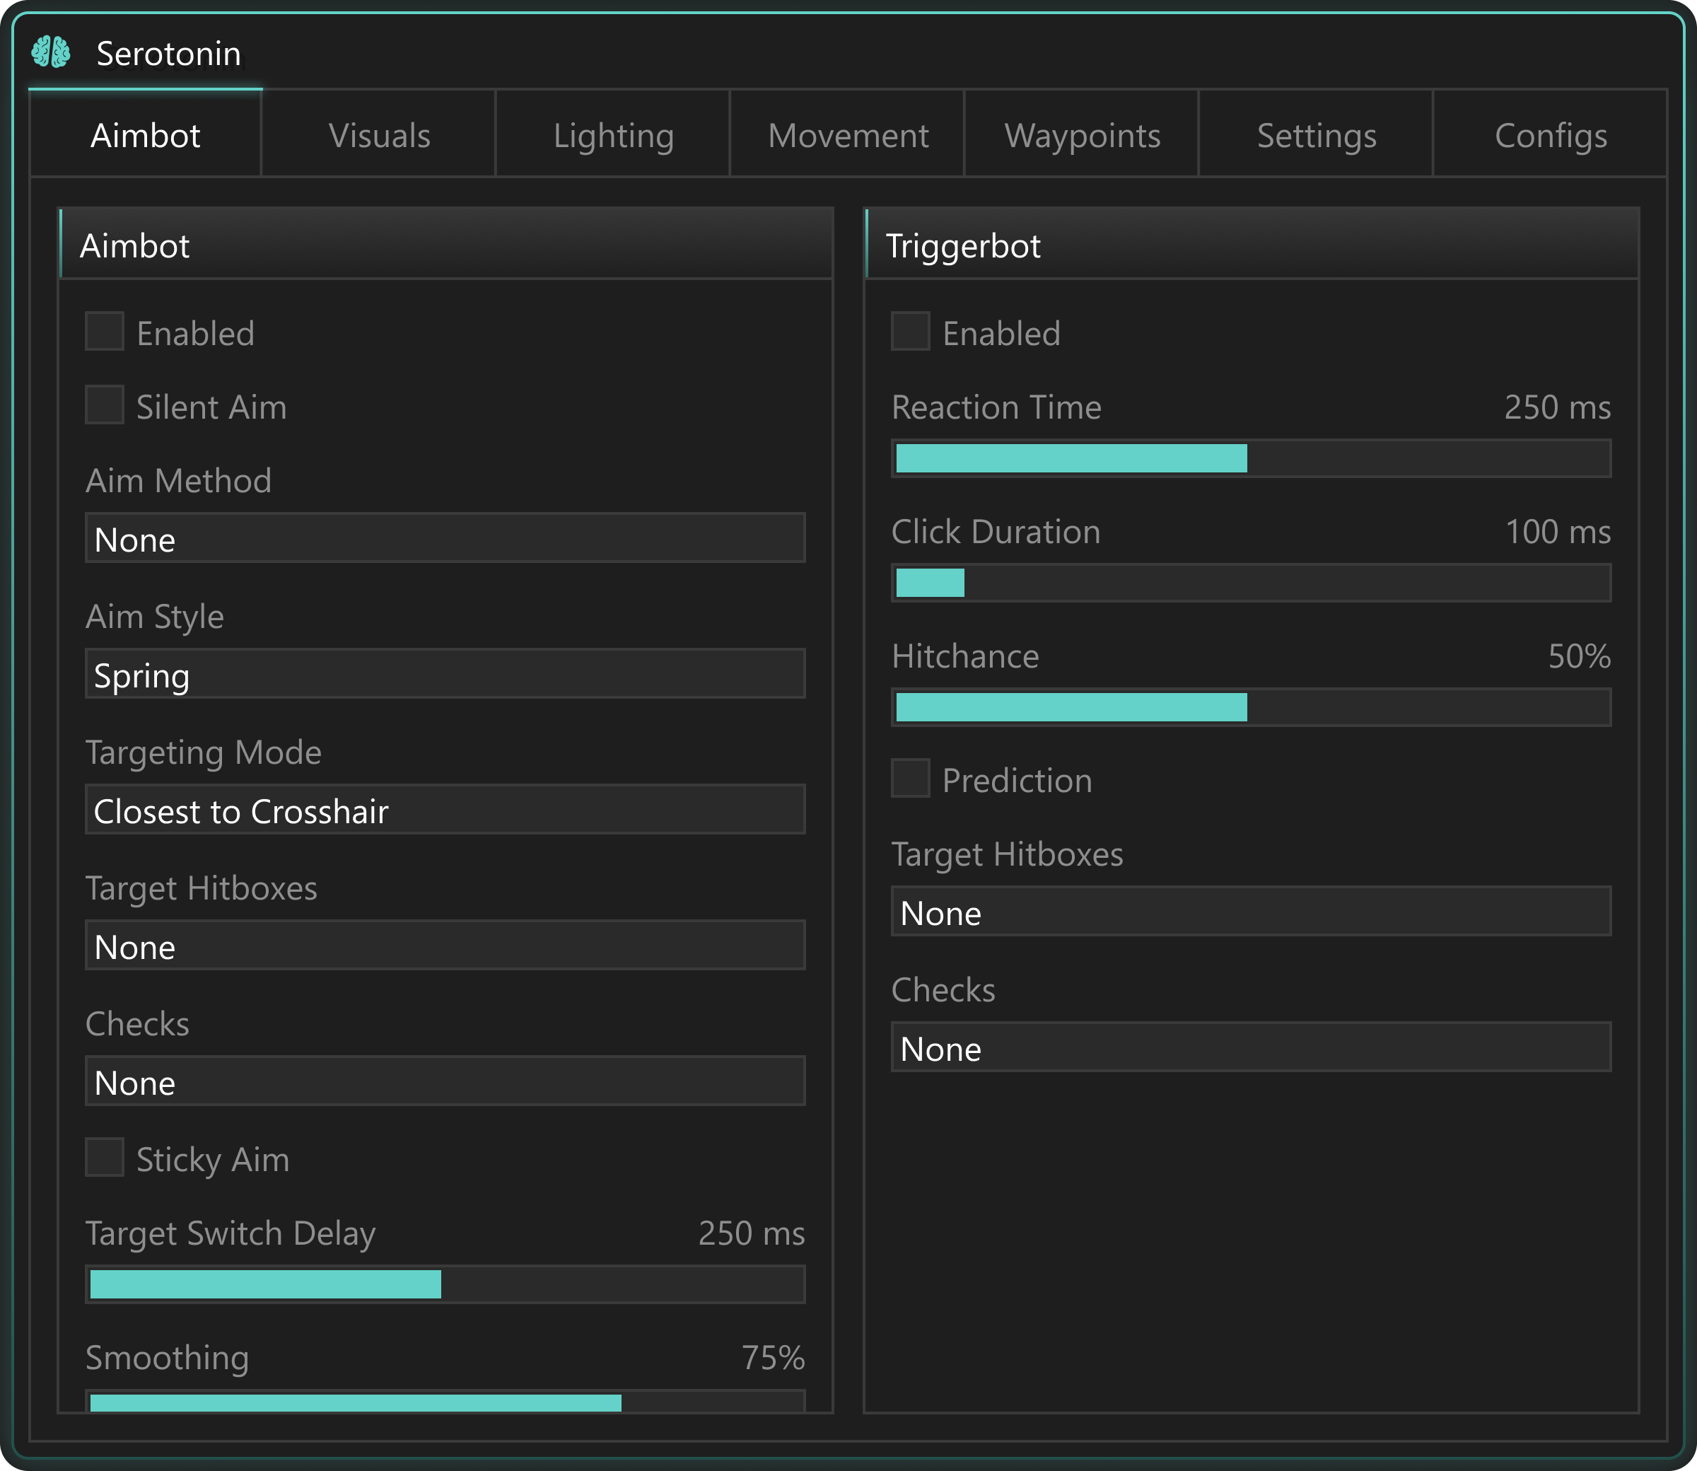Open the Aim Method dropdown
The image size is (1697, 1471).
(445, 538)
